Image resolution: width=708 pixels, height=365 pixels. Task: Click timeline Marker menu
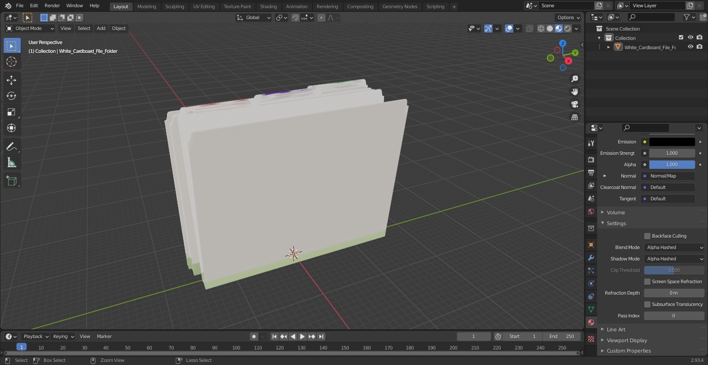(x=104, y=337)
